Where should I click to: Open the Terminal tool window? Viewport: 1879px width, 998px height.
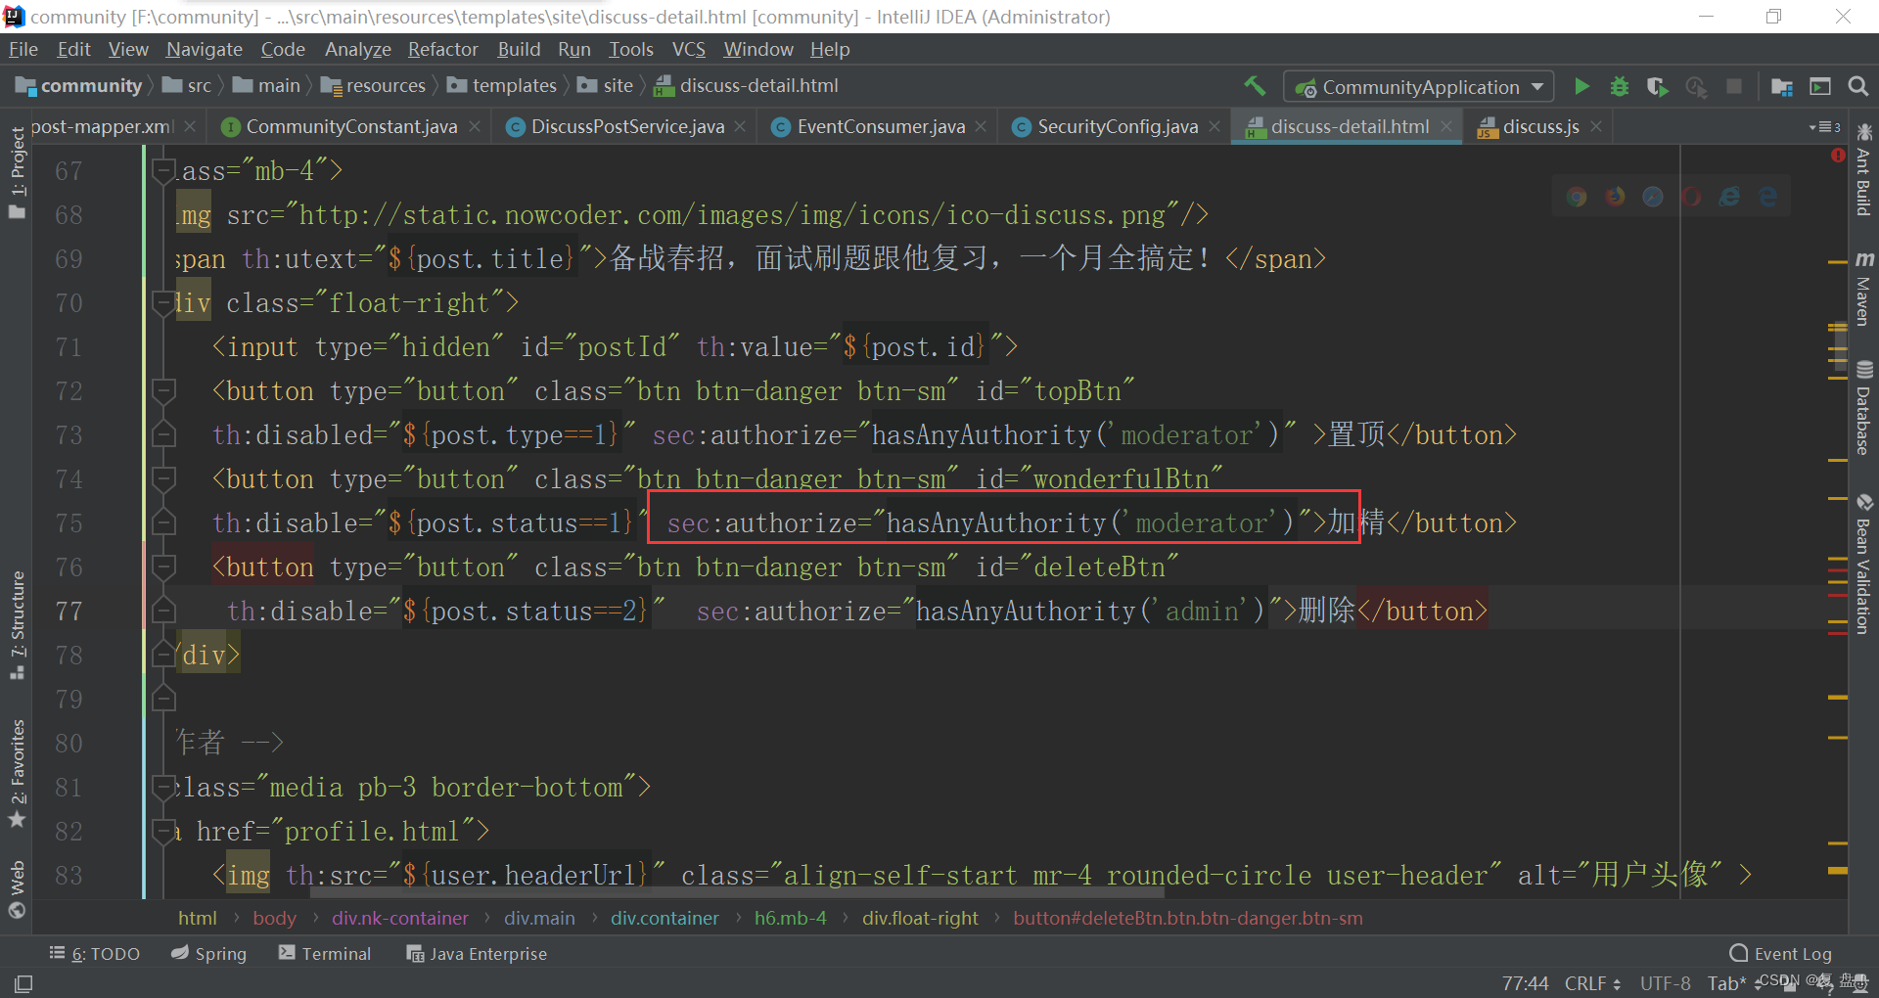[x=325, y=954]
